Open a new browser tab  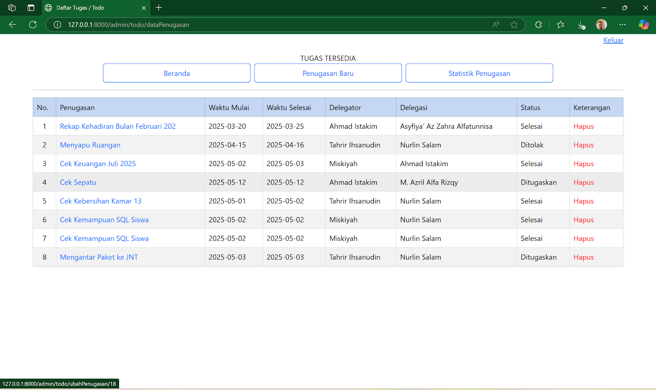pos(159,8)
